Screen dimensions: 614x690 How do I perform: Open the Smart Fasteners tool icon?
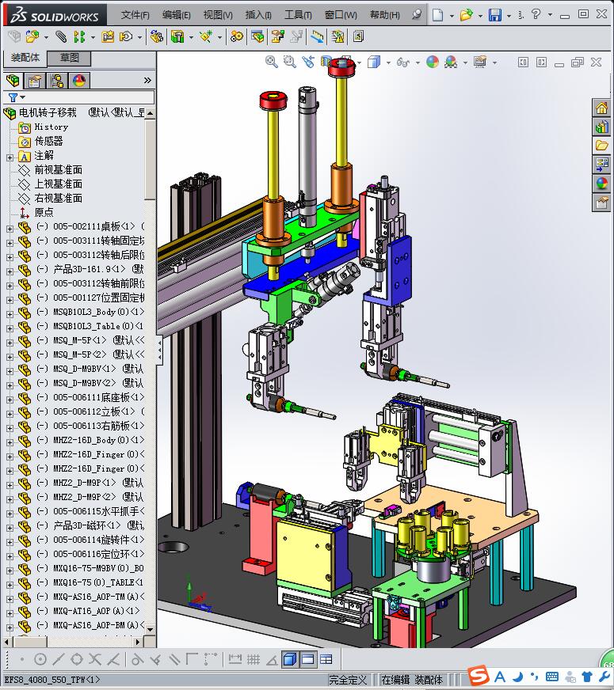(x=108, y=36)
